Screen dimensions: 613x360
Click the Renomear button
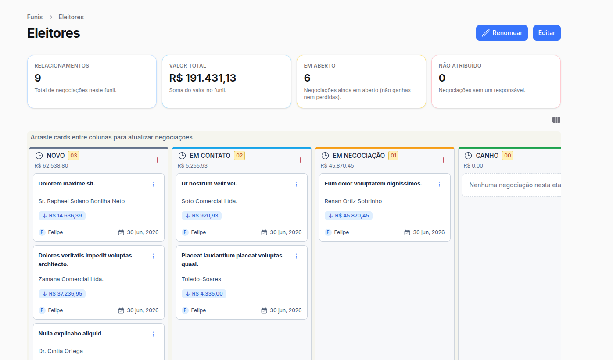tap(502, 33)
